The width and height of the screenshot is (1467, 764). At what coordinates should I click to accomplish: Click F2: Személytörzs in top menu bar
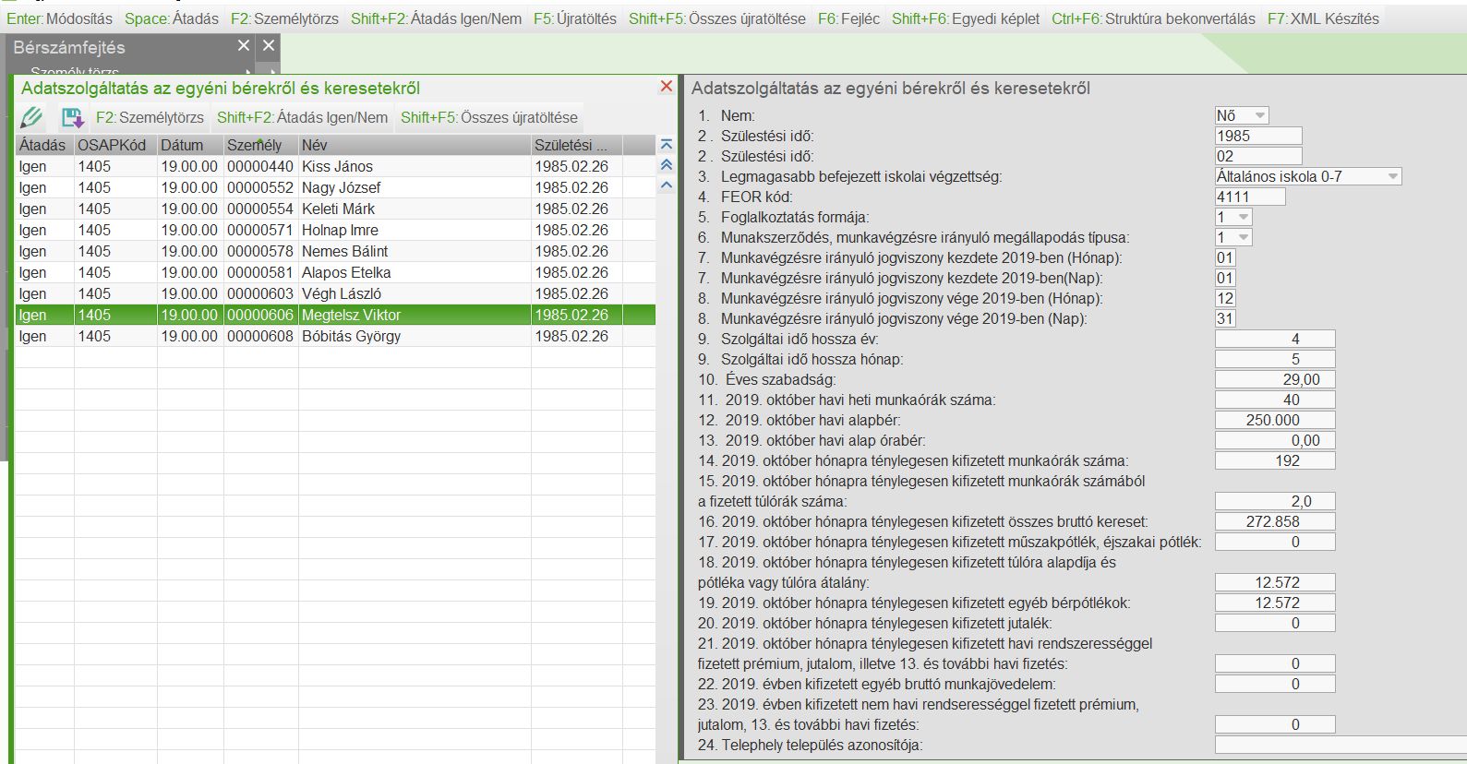click(284, 18)
